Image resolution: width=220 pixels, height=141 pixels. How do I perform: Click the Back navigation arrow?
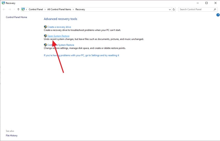4,9
